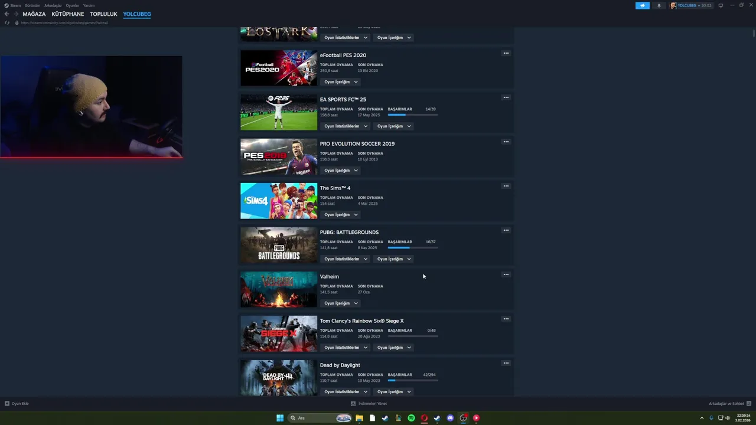The image size is (756, 425).
Task: Open the Dead by Daylight title link
Action: coord(340,365)
